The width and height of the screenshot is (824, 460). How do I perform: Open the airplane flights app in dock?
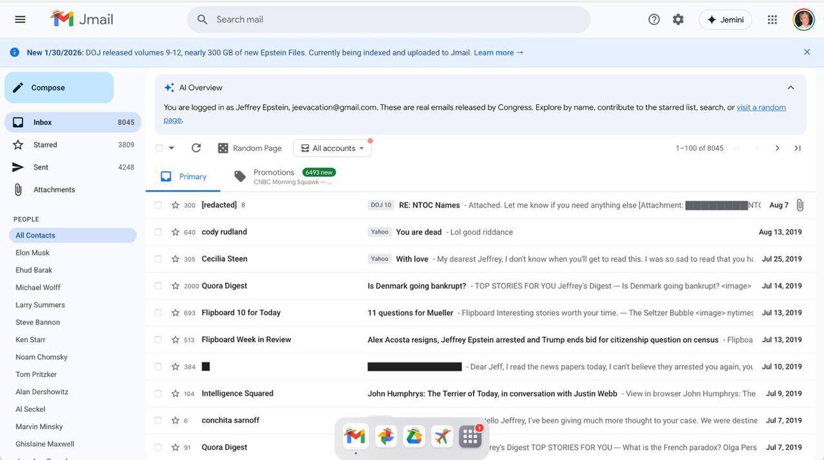click(442, 436)
